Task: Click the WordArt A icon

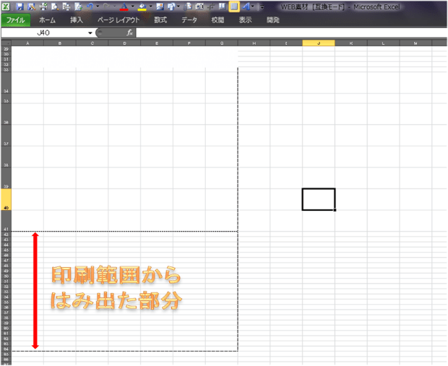Action: pos(246,6)
